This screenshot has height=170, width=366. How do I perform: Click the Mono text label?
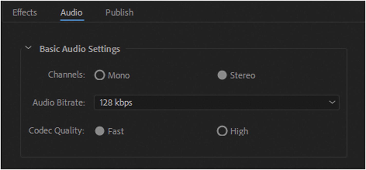coord(119,76)
